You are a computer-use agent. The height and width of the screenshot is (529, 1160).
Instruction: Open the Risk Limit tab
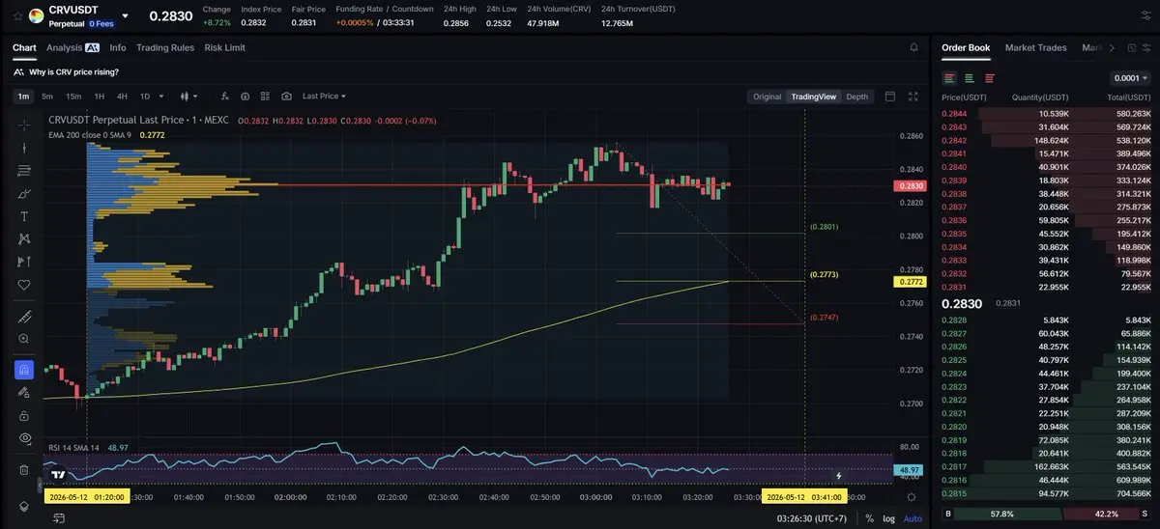[x=225, y=47]
